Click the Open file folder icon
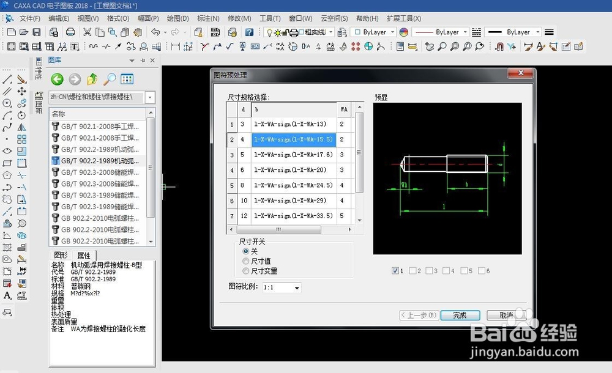 pyautogui.click(x=24, y=32)
